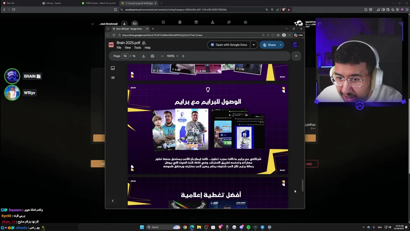Open the File menu in Drive viewer
The width and height of the screenshot is (410, 231).
pos(119,48)
